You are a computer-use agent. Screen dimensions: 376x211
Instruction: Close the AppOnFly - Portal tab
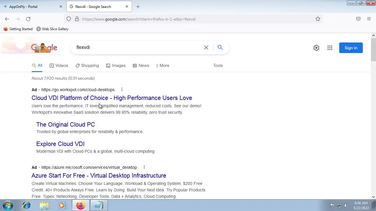tap(61, 6)
